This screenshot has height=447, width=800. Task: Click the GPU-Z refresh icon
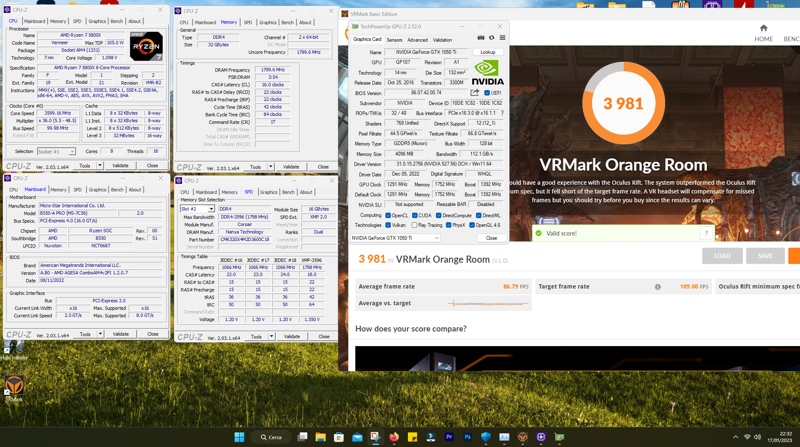(x=492, y=38)
